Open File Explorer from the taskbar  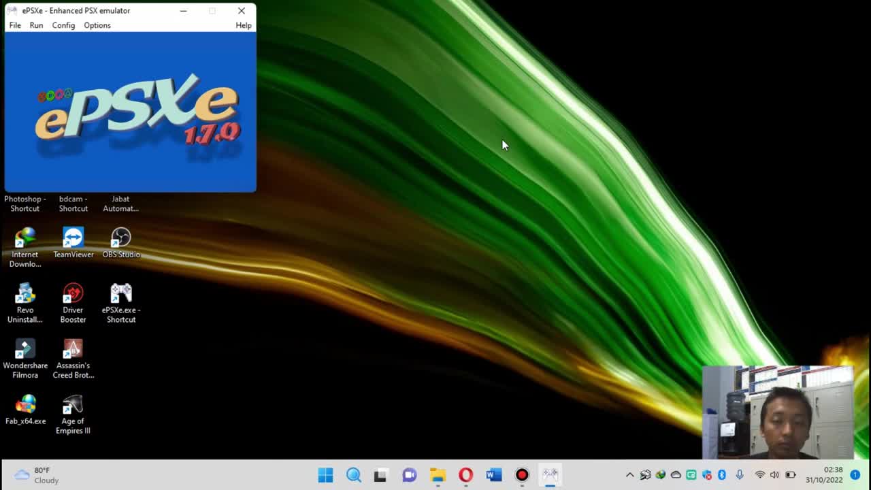click(x=438, y=475)
